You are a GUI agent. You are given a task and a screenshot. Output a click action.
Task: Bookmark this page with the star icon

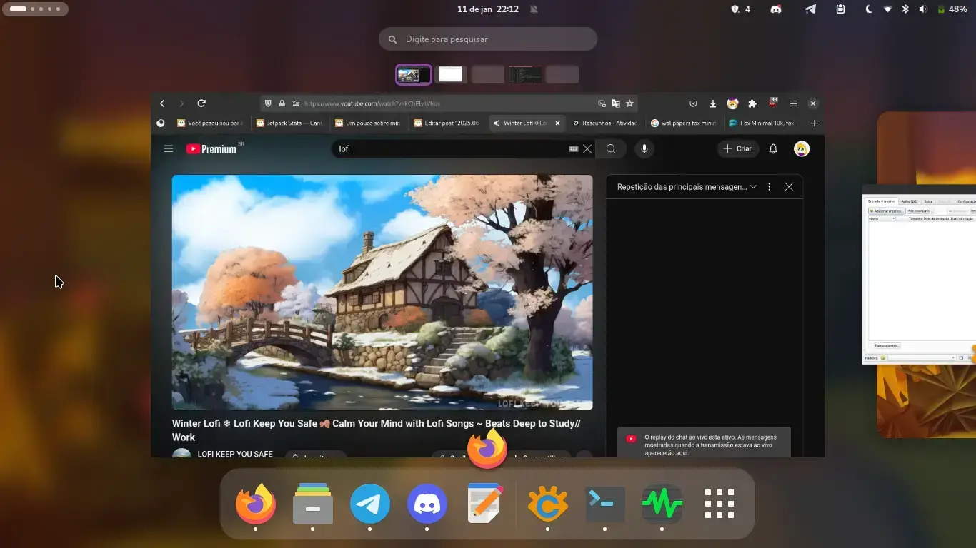pyautogui.click(x=629, y=103)
